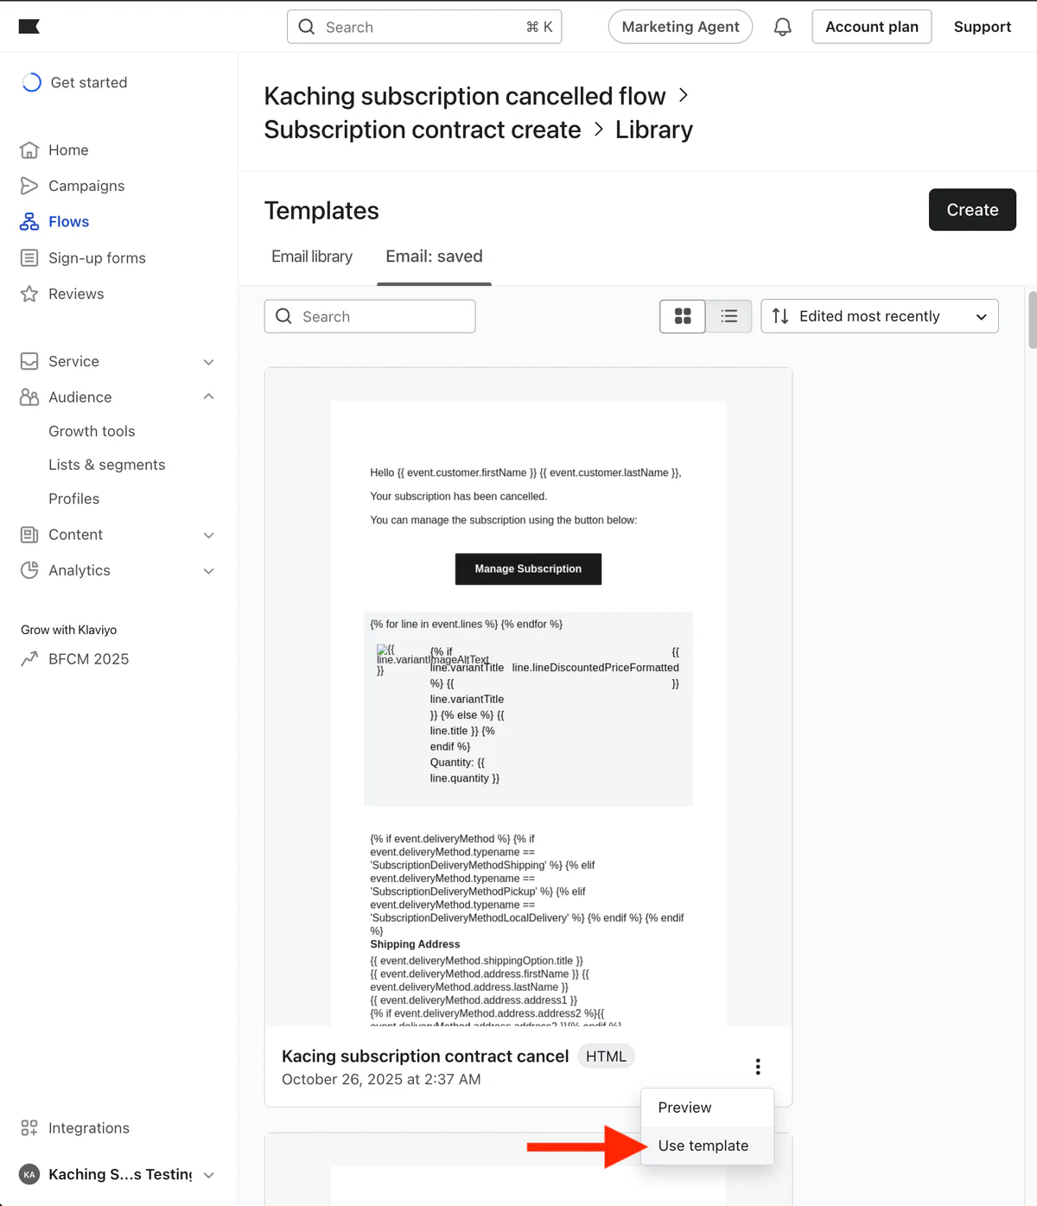Expand the Analytics section

[208, 571]
